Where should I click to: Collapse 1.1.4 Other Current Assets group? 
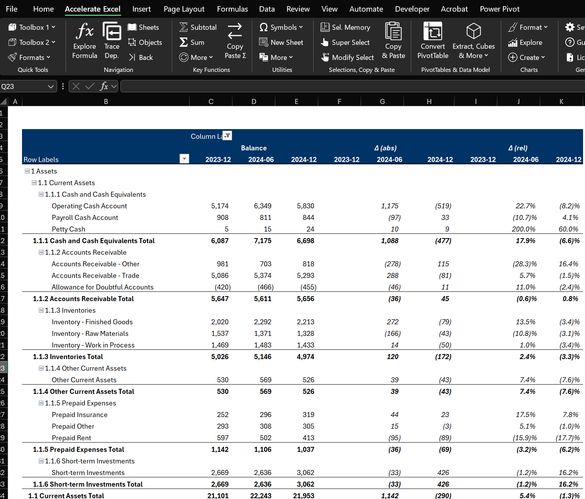41,368
